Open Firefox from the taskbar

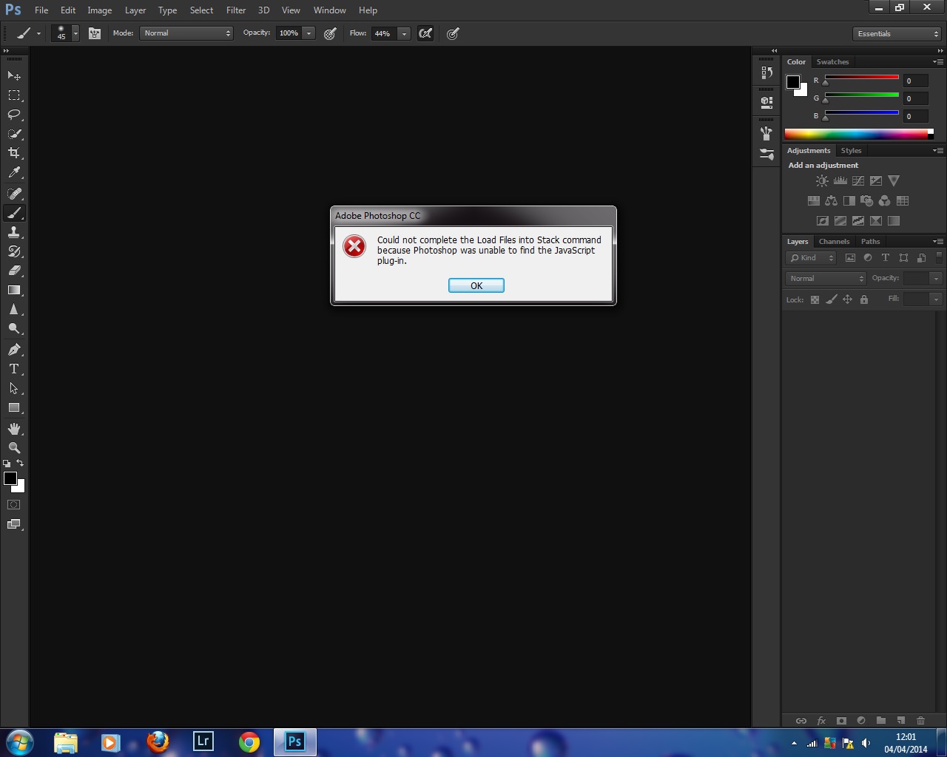pyautogui.click(x=158, y=741)
